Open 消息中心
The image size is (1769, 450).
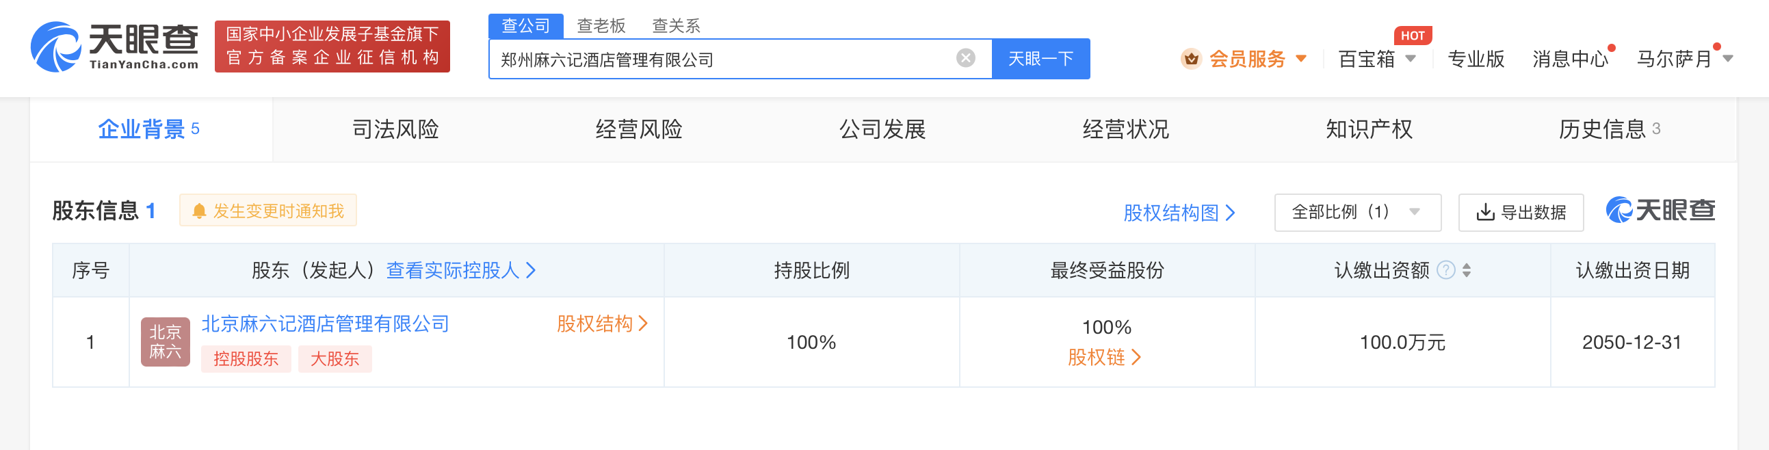[1571, 59]
